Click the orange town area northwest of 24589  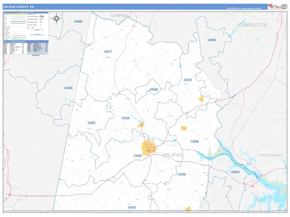click(184, 128)
